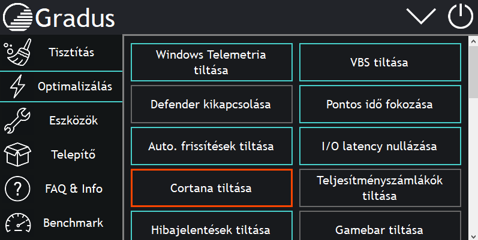Toggle Defender kikapcsolása option
Screen dimensions: 478x240
211,104
